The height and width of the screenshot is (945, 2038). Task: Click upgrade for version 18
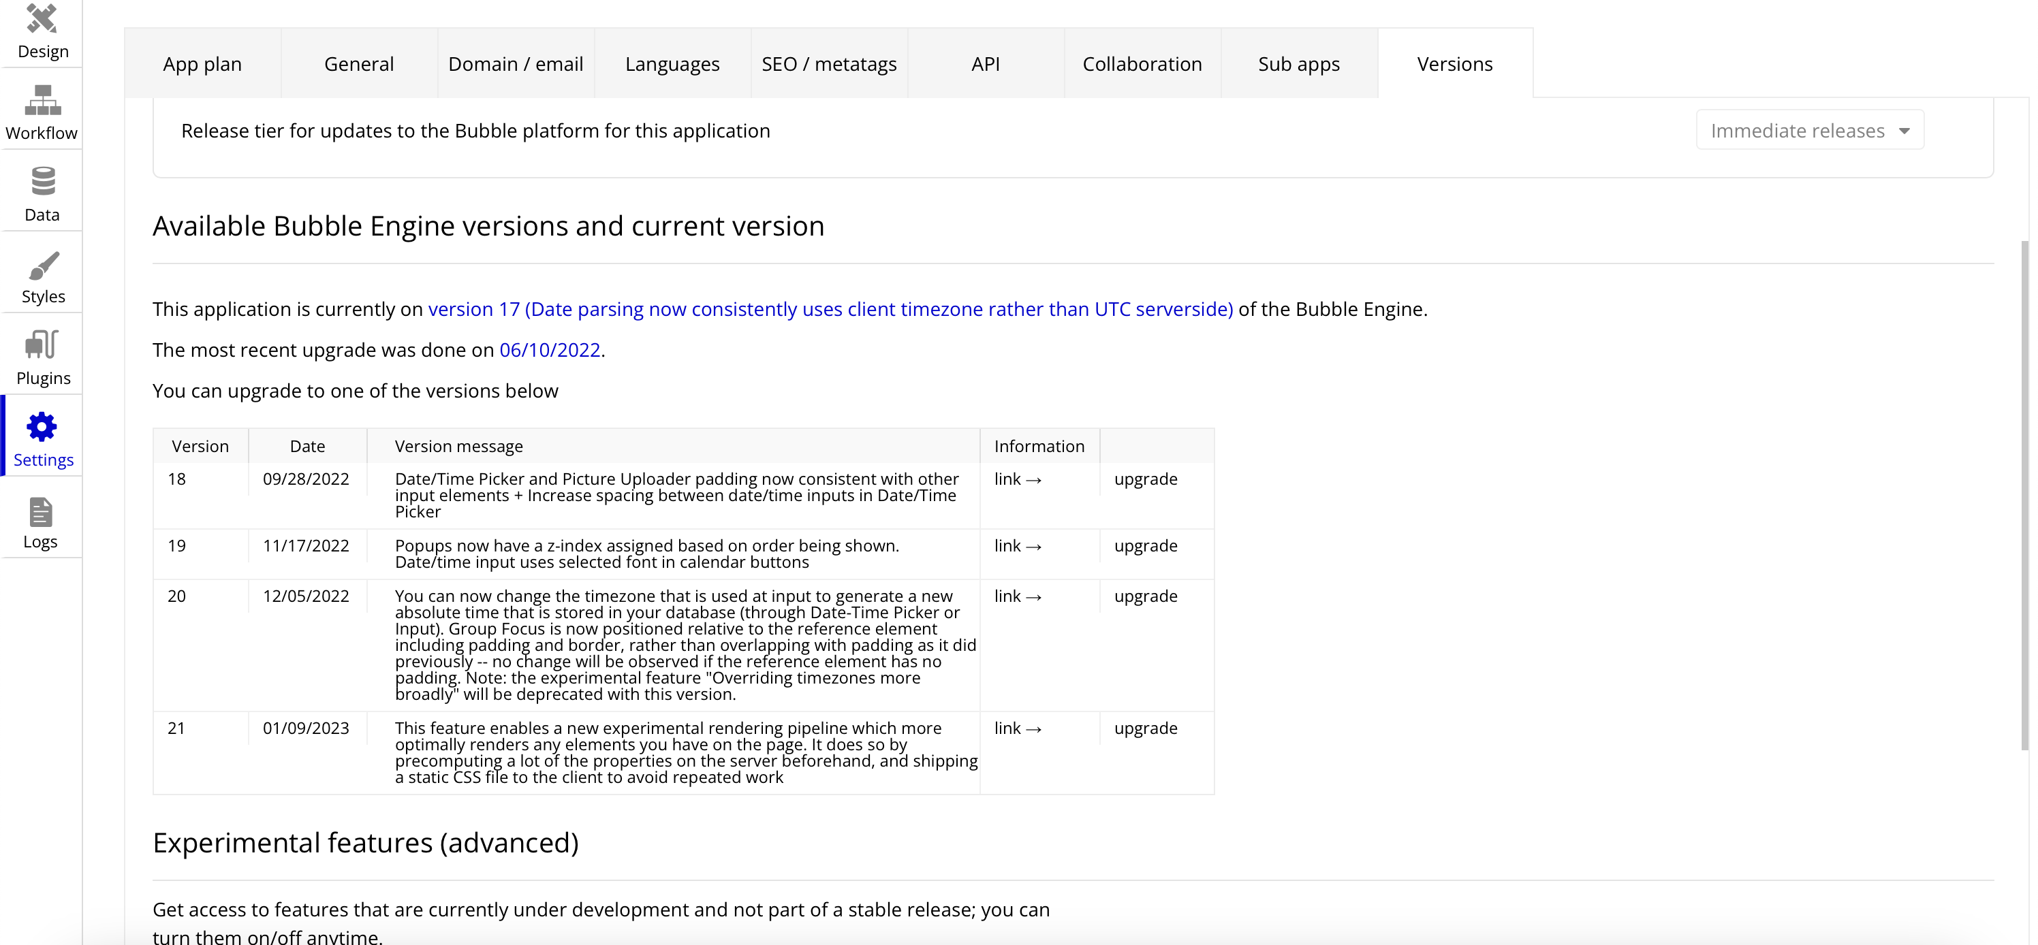pos(1145,479)
